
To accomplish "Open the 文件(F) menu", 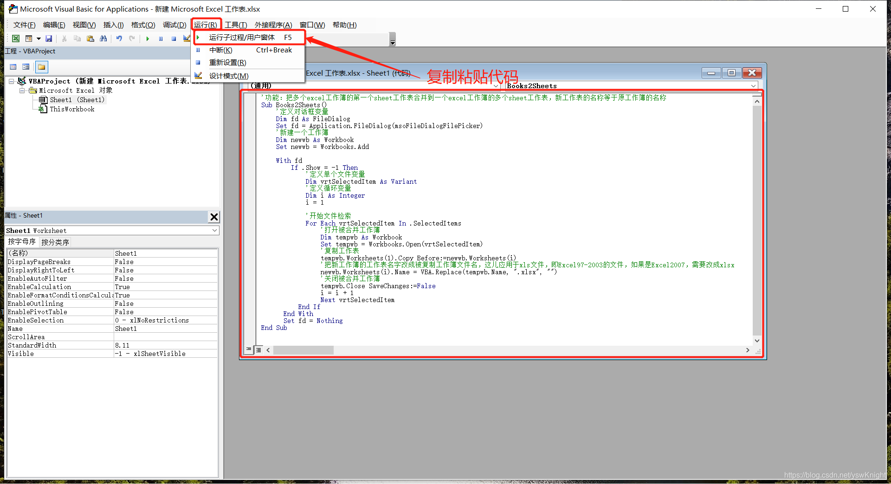I will 24,25.
